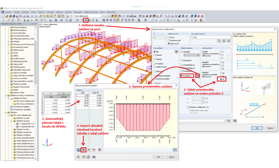Image resolution: width=279 pixels, height=168 pixels.
Task: Export table to Excel icon in variable load dialog
Action: [79, 150]
